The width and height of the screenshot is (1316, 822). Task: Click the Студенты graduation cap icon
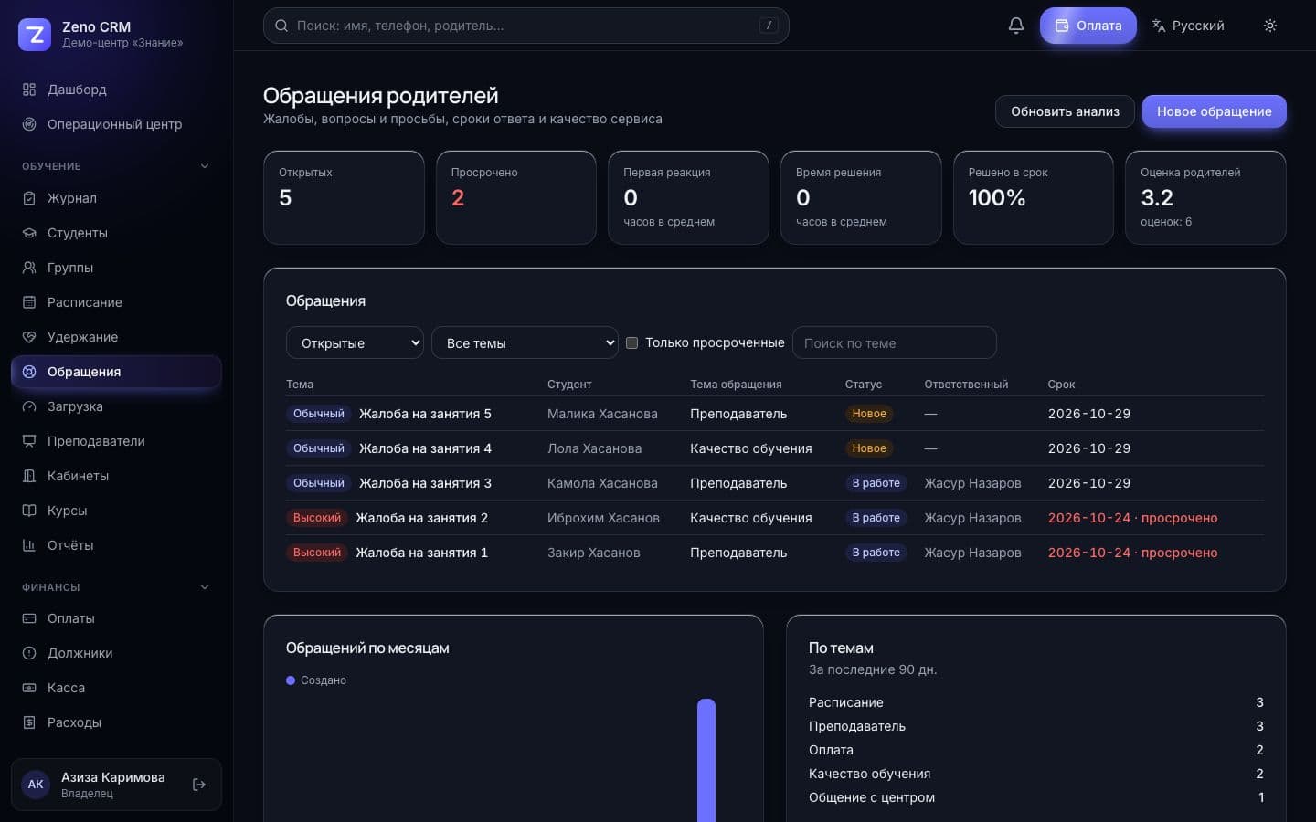click(x=29, y=233)
